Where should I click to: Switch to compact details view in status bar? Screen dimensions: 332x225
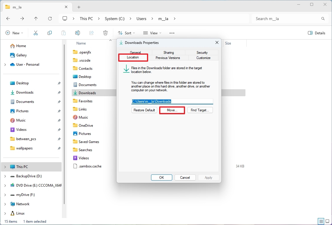[x=321, y=221]
